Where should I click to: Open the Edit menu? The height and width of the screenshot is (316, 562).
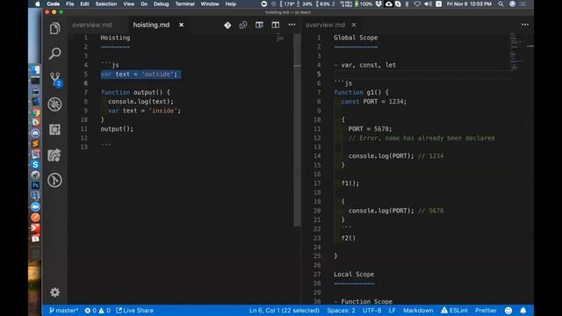point(84,4)
